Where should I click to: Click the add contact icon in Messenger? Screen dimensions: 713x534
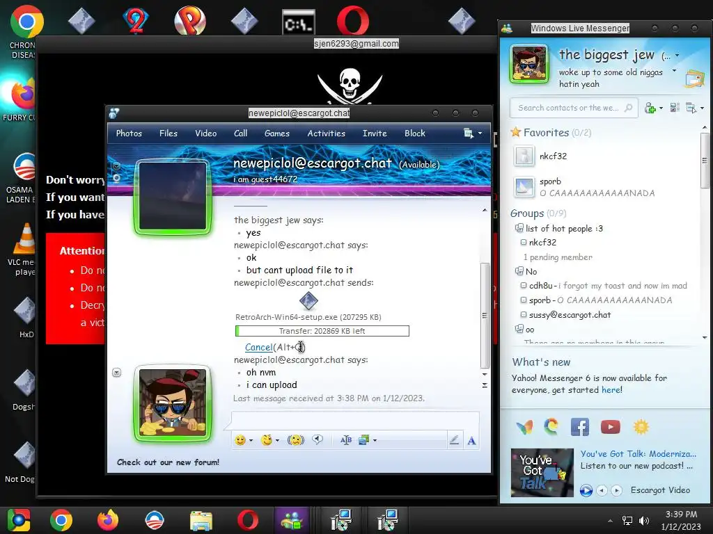650,108
